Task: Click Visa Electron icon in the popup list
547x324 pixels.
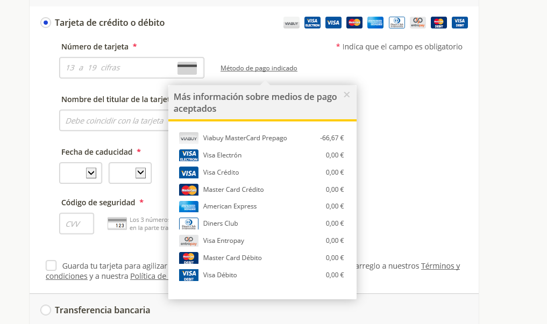Action: click(189, 155)
